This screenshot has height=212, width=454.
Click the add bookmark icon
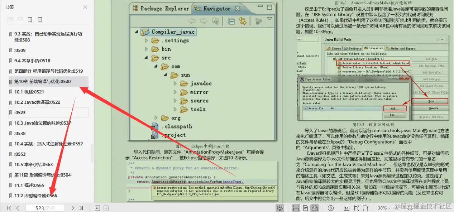[30, 20]
